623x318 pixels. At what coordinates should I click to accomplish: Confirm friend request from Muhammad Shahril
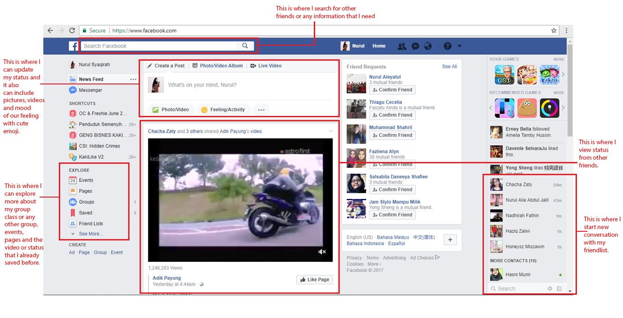(x=392, y=135)
